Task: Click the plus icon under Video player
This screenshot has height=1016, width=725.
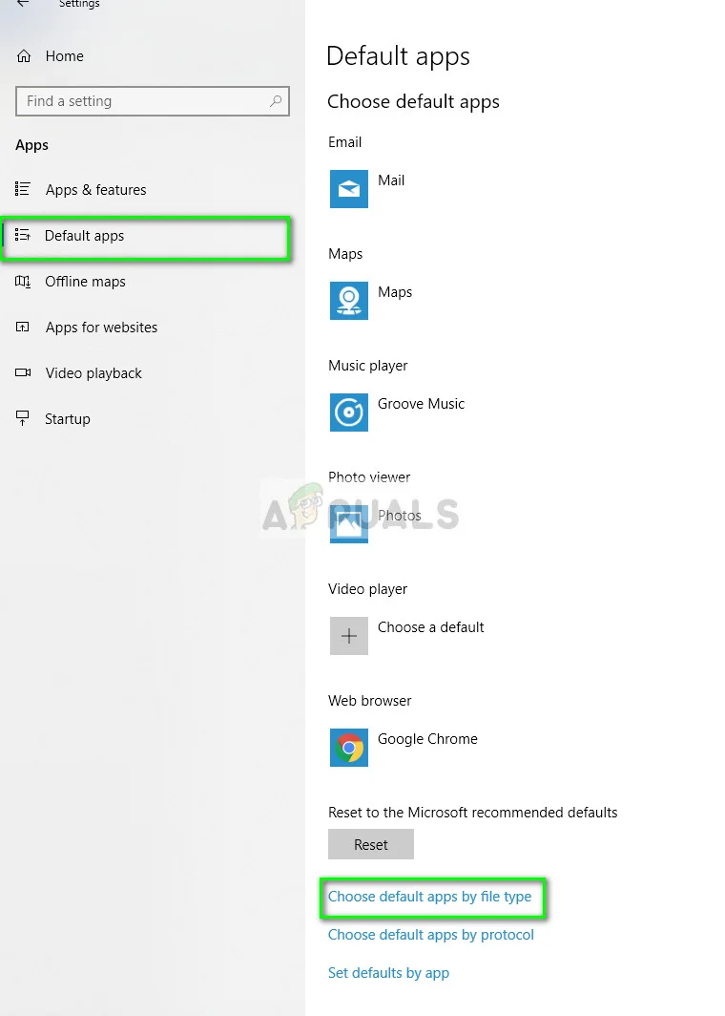Action: tap(349, 636)
